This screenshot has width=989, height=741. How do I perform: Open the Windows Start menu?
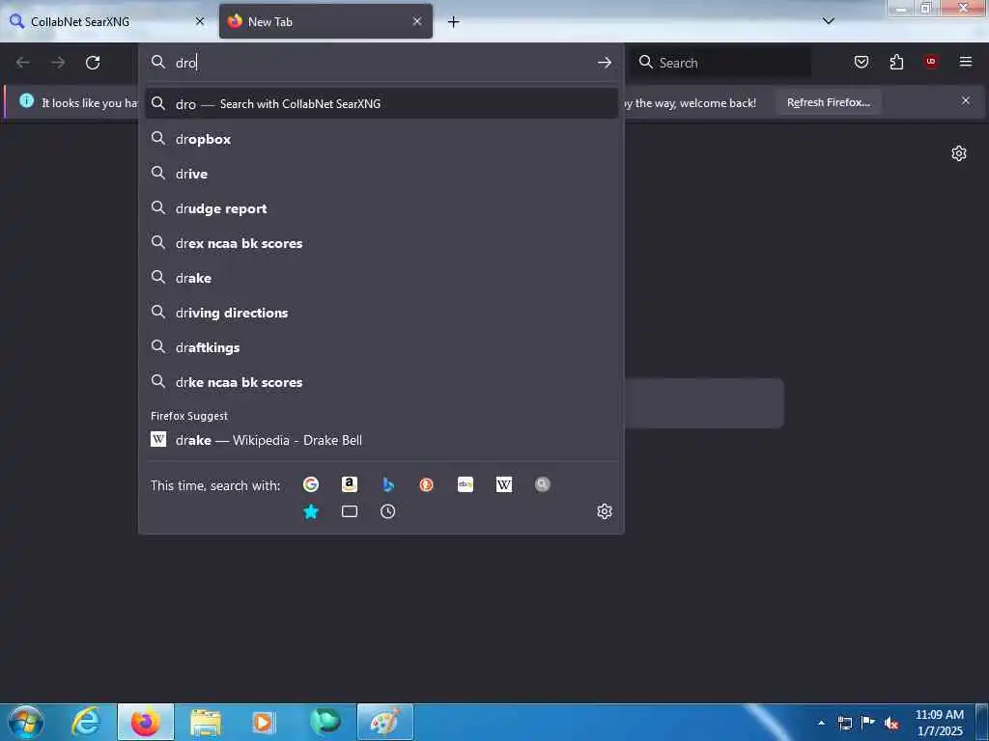pos(26,722)
